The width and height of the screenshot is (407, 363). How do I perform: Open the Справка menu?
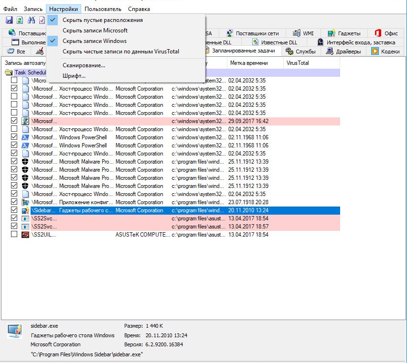[139, 9]
